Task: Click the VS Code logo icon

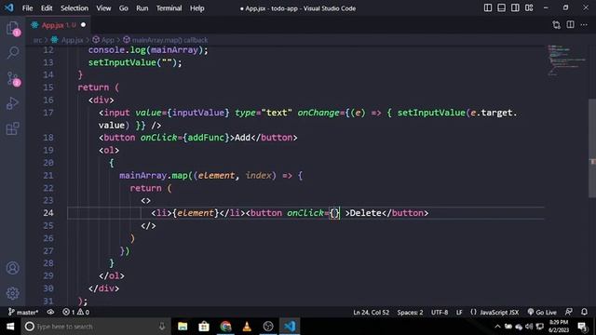Action: [8, 7]
